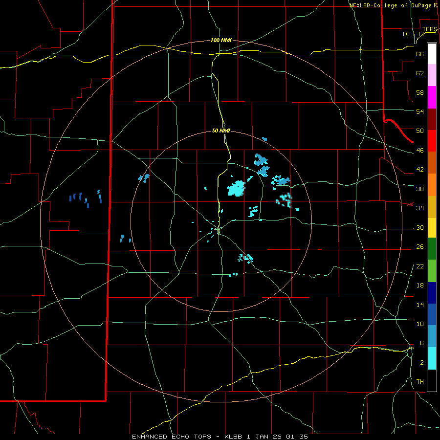Click the "01:35" timestamp in footer
Viewport: 440px width, 440px height.
[x=297, y=437]
